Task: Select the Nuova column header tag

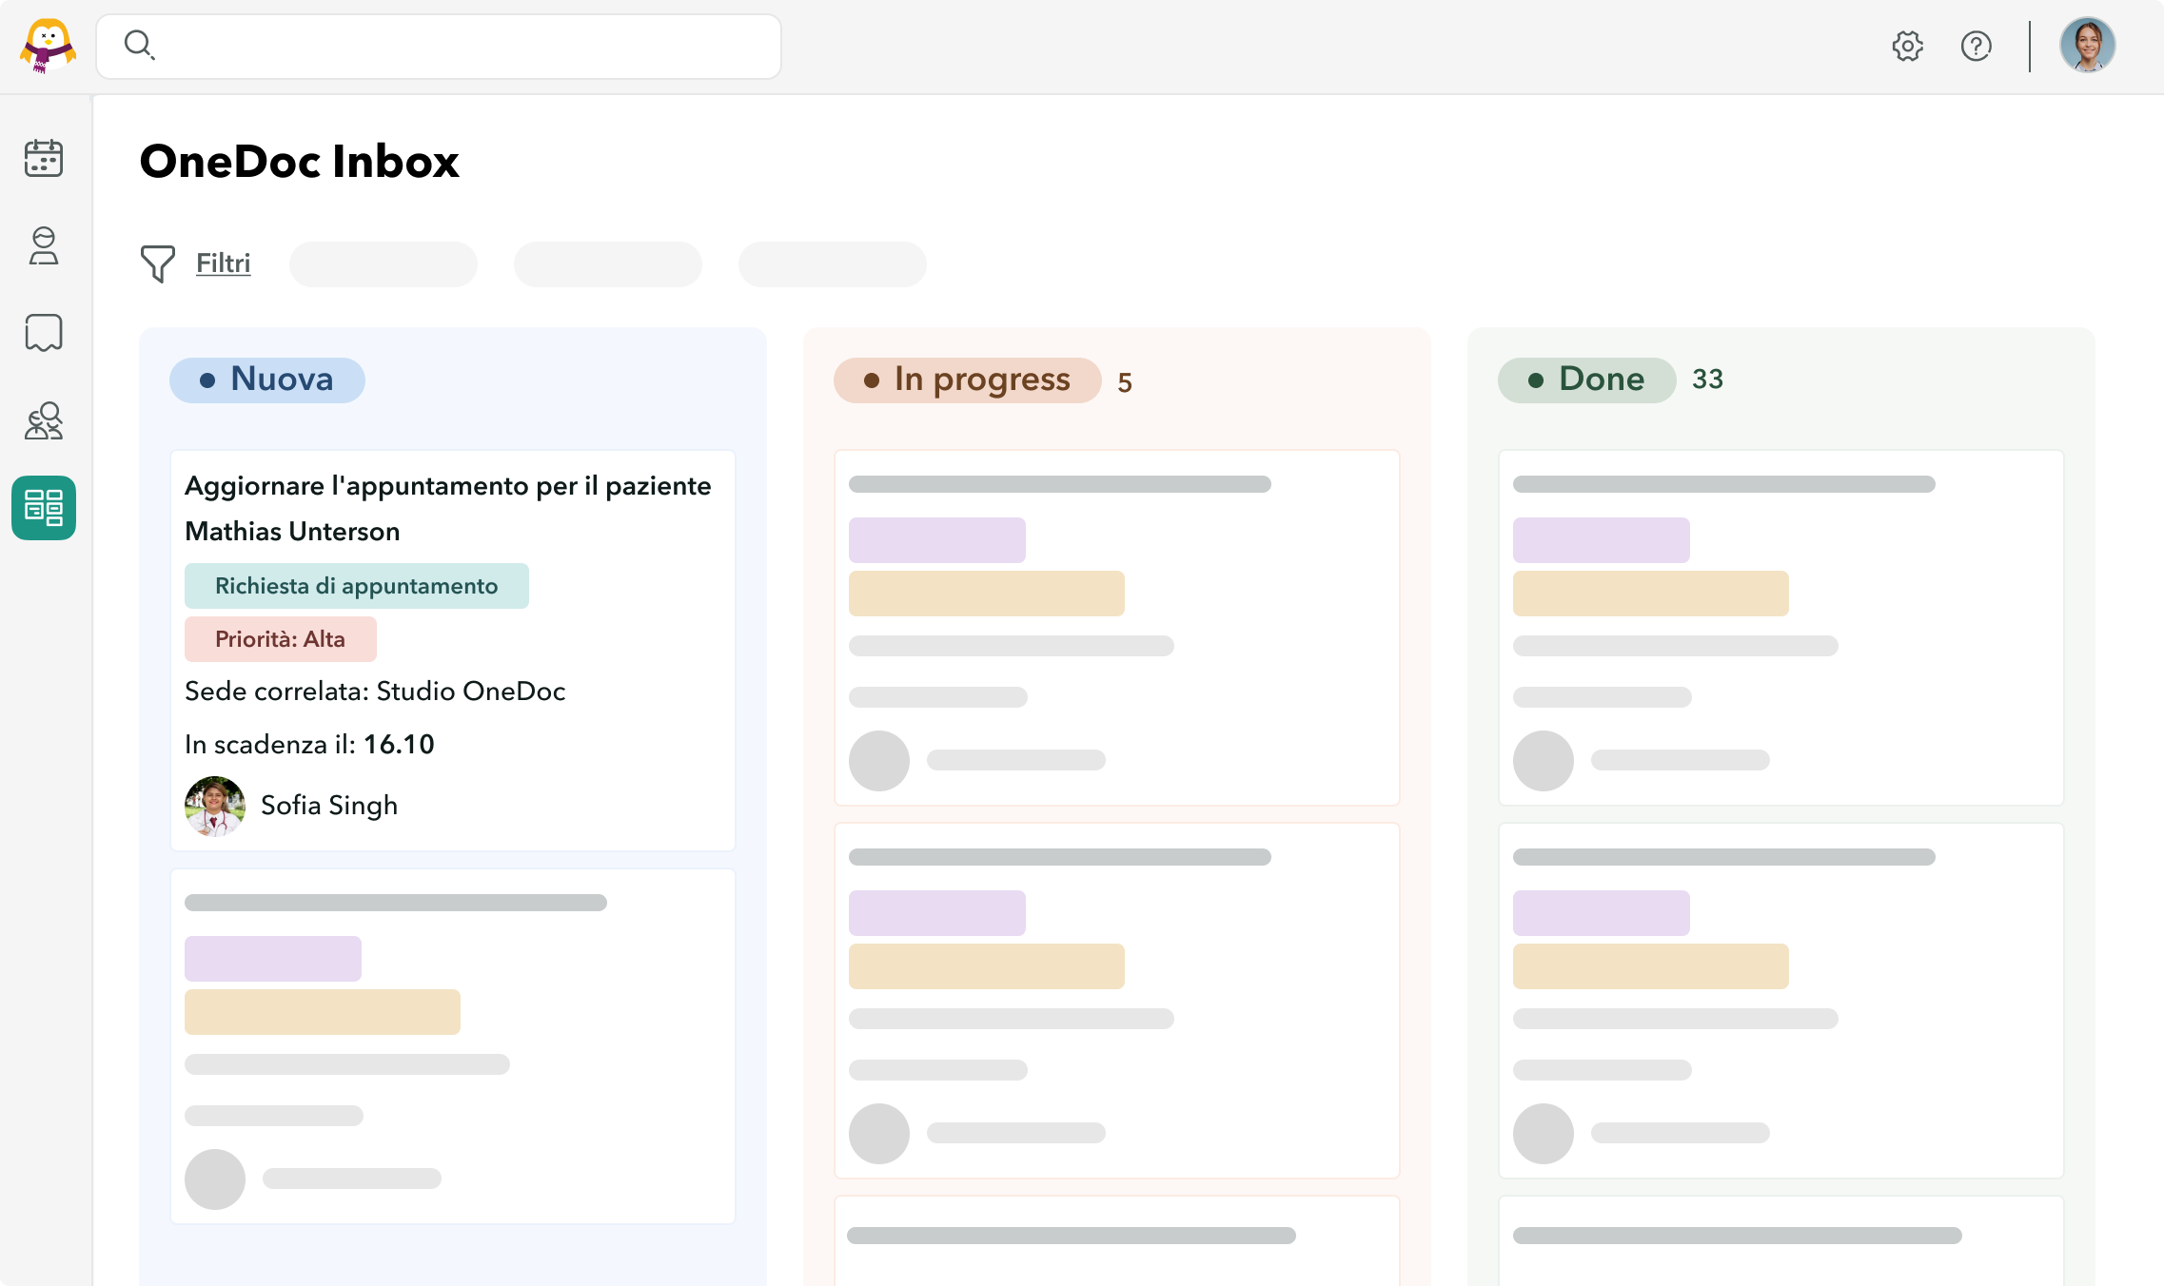Action: (267, 380)
